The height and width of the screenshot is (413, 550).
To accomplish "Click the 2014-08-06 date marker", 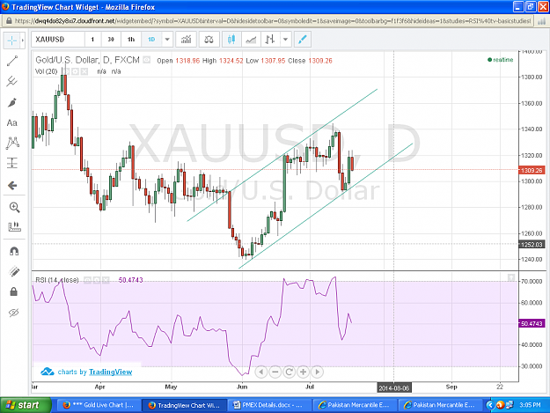I will coord(394,388).
